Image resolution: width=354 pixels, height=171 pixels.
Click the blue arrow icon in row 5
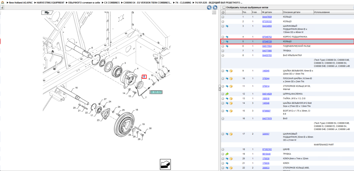pyautogui.click(x=227, y=42)
